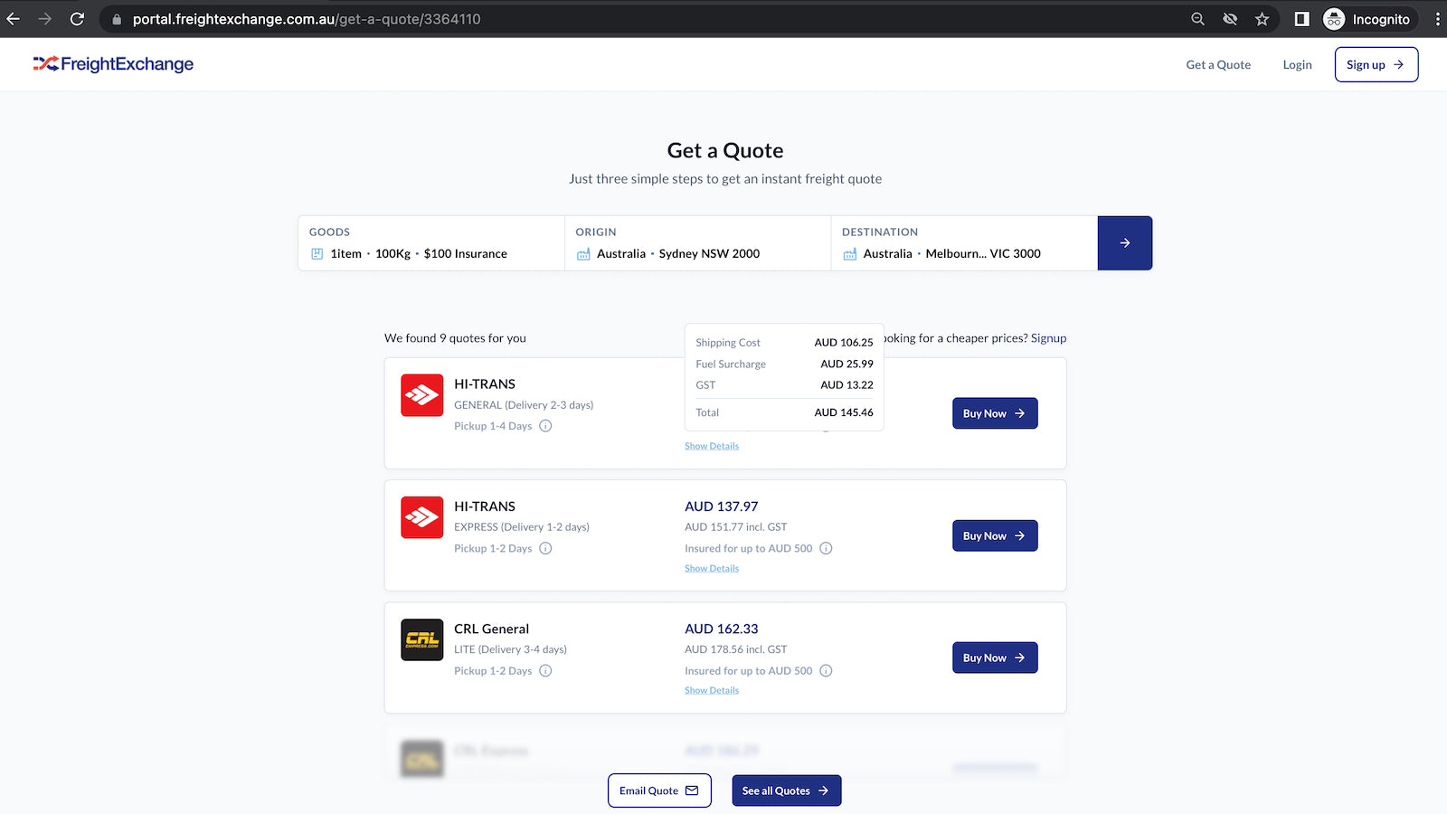Click 'AUD 178.56 incl. GST' text
The image size is (1447, 814).
click(x=736, y=649)
